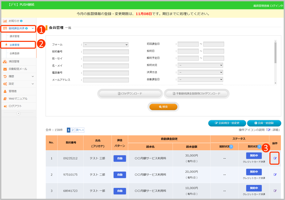285x200 pixels.
Task: Open details icon for contract 68941723
Action: (x=275, y=191)
